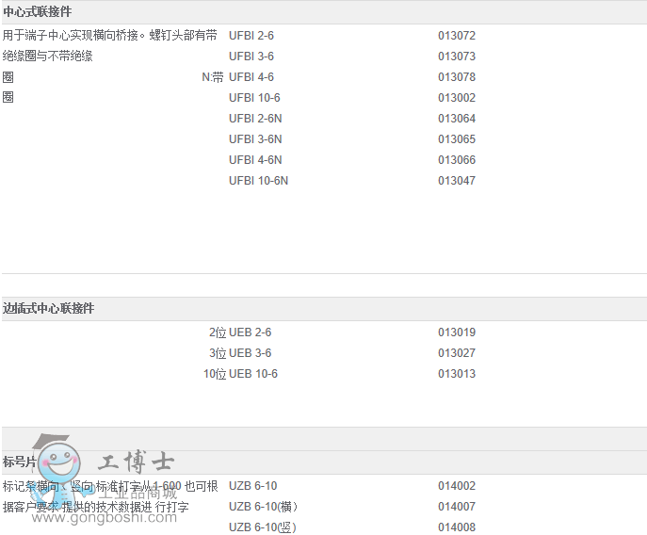This screenshot has height=535, width=647.
Task: Click part number 013066
Action: click(x=457, y=160)
